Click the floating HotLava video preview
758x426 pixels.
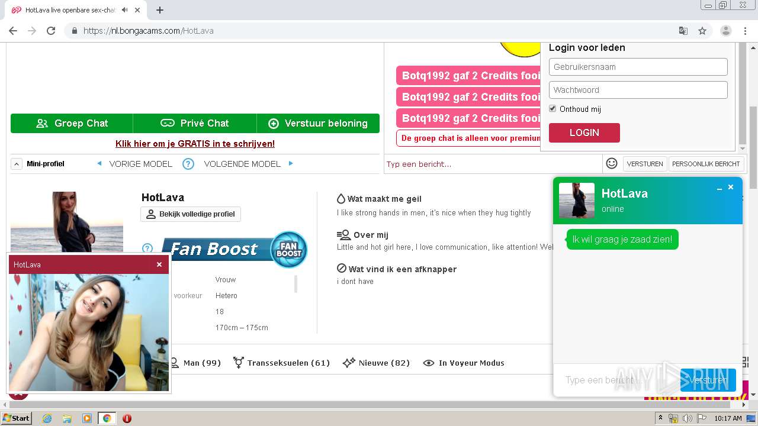click(x=89, y=332)
